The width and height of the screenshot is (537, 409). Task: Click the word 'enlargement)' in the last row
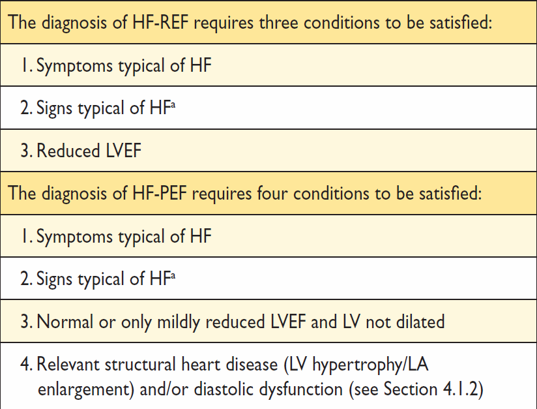coord(86,390)
